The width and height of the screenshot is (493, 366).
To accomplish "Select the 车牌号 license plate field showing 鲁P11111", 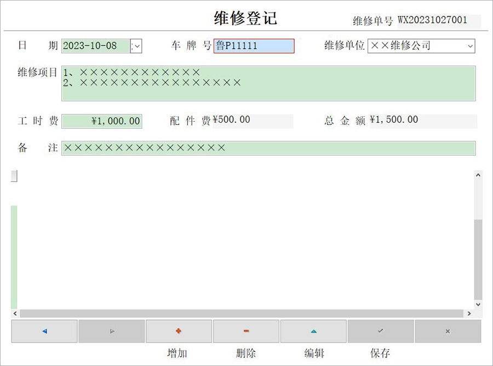I will [x=253, y=46].
